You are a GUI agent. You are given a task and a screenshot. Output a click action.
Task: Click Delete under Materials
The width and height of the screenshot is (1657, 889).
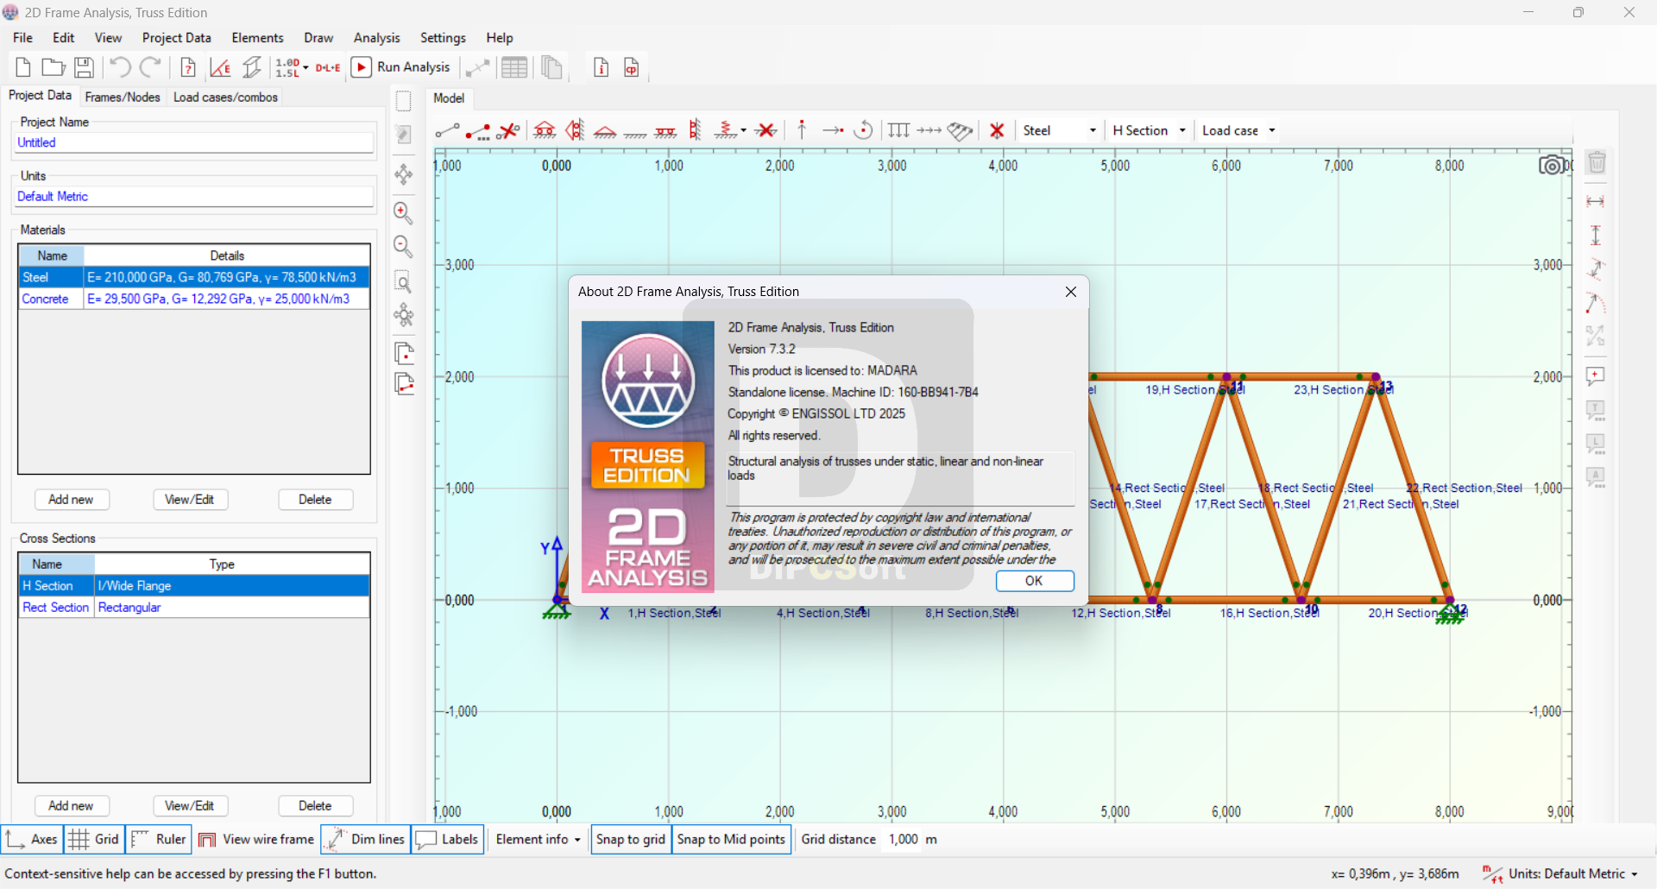[316, 500]
